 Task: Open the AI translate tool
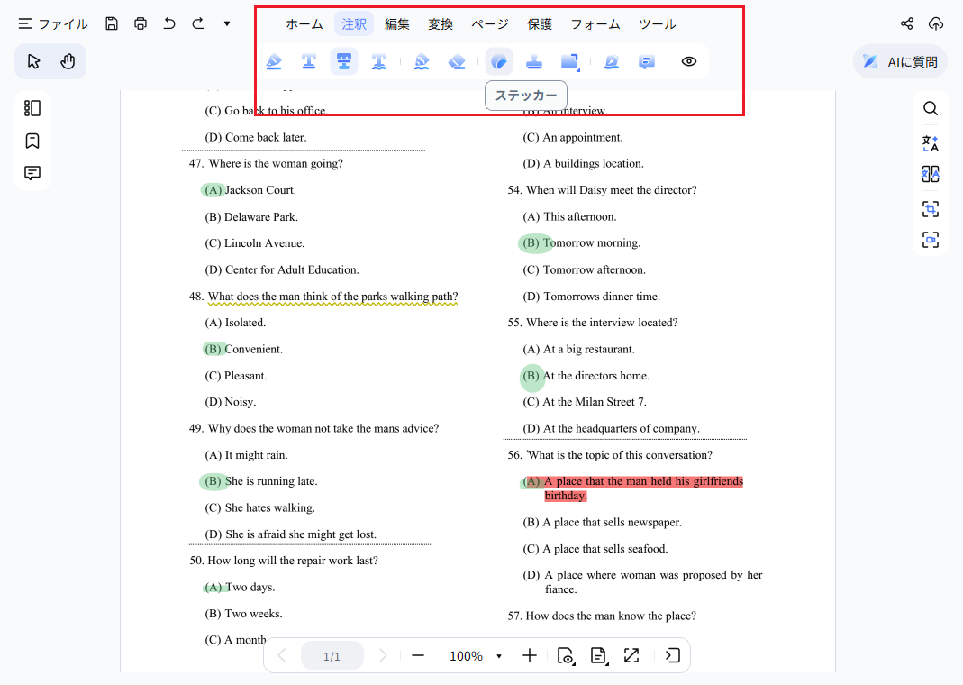[931, 143]
